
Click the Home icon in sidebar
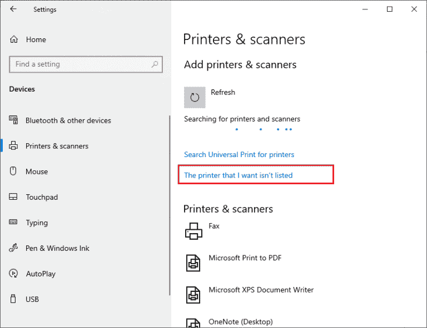[14, 40]
